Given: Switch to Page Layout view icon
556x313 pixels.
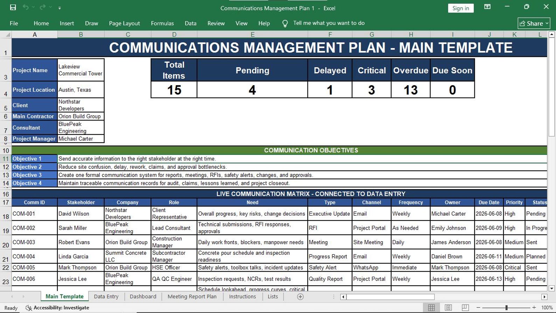Looking at the screenshot, I should 448,307.
